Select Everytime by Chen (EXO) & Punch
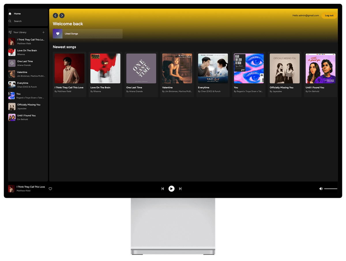The height and width of the screenshot is (261, 346). [213, 72]
